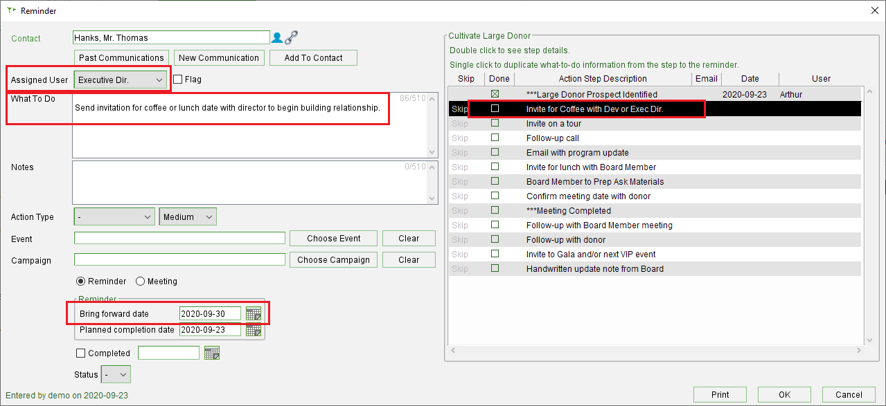Viewport: 886px width, 406px height.
Task: Tick Done for Follow-up call step
Action: [495, 138]
